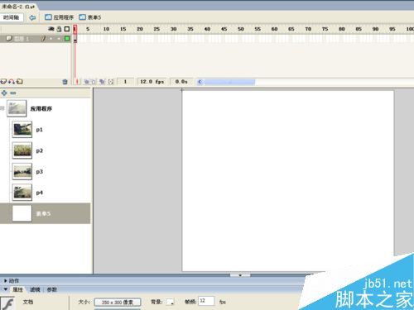Click the padlock lock all layers icon
414x310 pixels.
59,29
